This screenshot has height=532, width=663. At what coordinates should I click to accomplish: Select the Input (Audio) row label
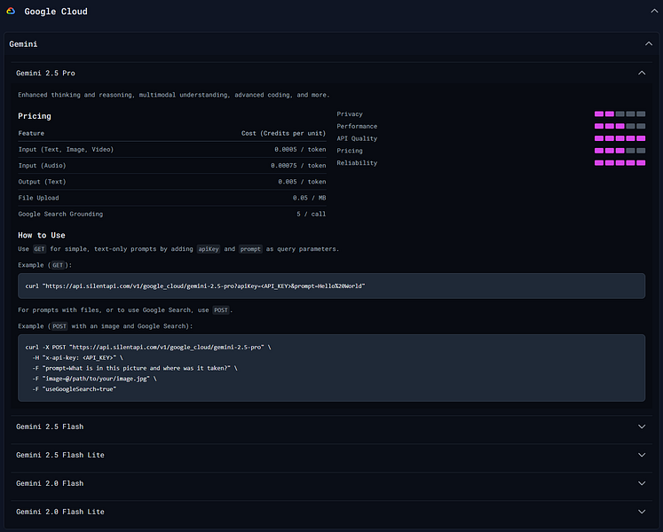[43, 166]
